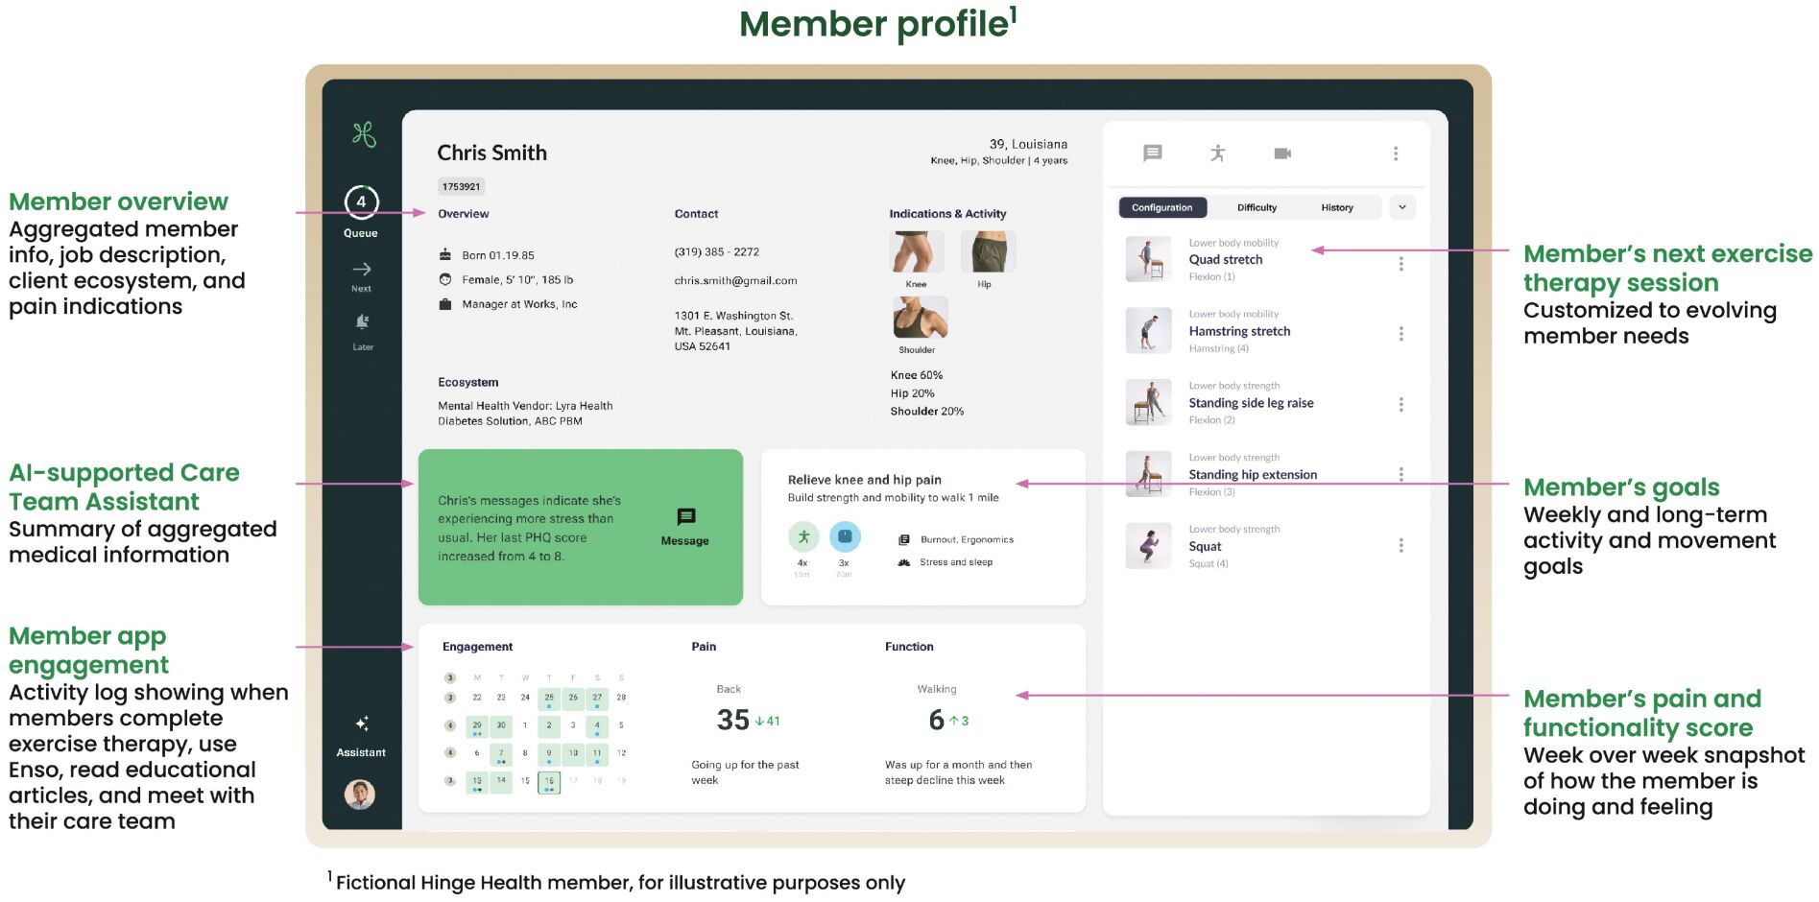The width and height of the screenshot is (1819, 902).
Task: Click the face icon beside Female
Action: [445, 280]
